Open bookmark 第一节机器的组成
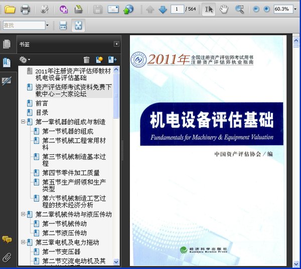Viewport: 301px width, 269px height. [68, 131]
